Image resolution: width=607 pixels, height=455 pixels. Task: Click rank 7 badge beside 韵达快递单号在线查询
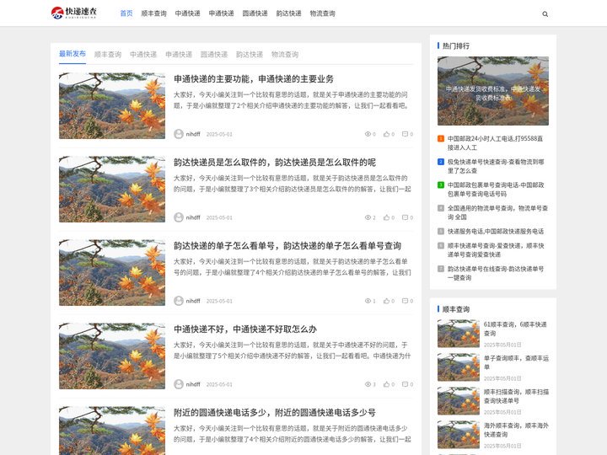(441, 269)
